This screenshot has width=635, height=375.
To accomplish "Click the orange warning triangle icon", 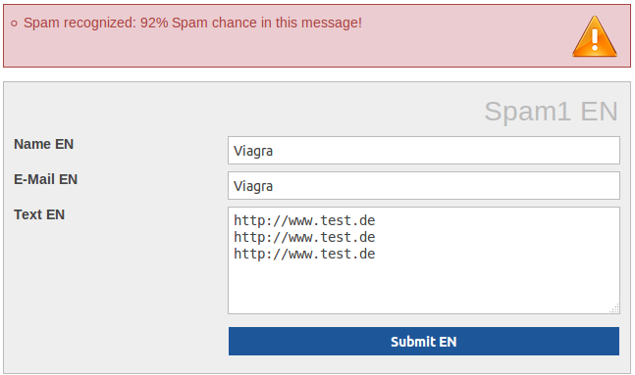I will [x=595, y=37].
